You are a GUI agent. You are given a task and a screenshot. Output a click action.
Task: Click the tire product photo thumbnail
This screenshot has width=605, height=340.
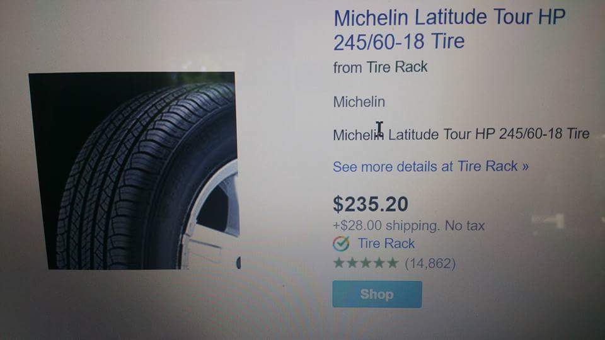(x=134, y=171)
